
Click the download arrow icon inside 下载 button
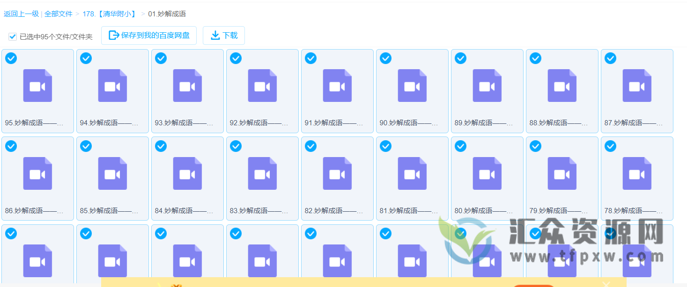[x=216, y=35]
